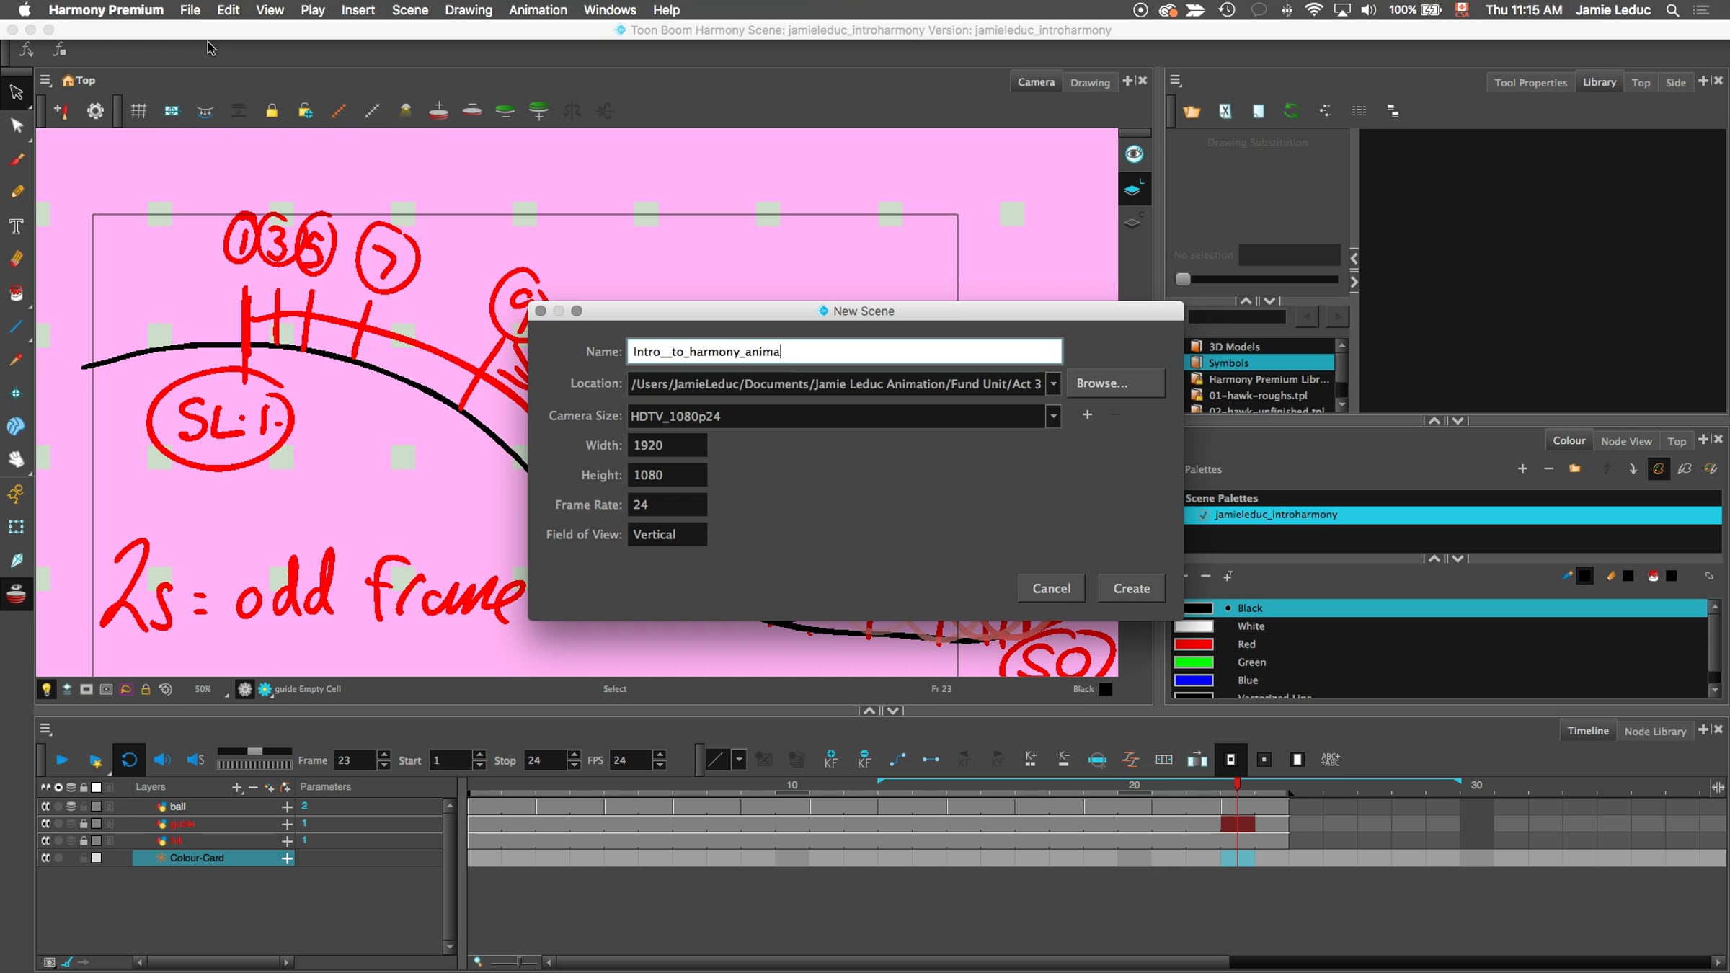The image size is (1730, 973).
Task: Open the Camera Size dropdown
Action: [1053, 416]
